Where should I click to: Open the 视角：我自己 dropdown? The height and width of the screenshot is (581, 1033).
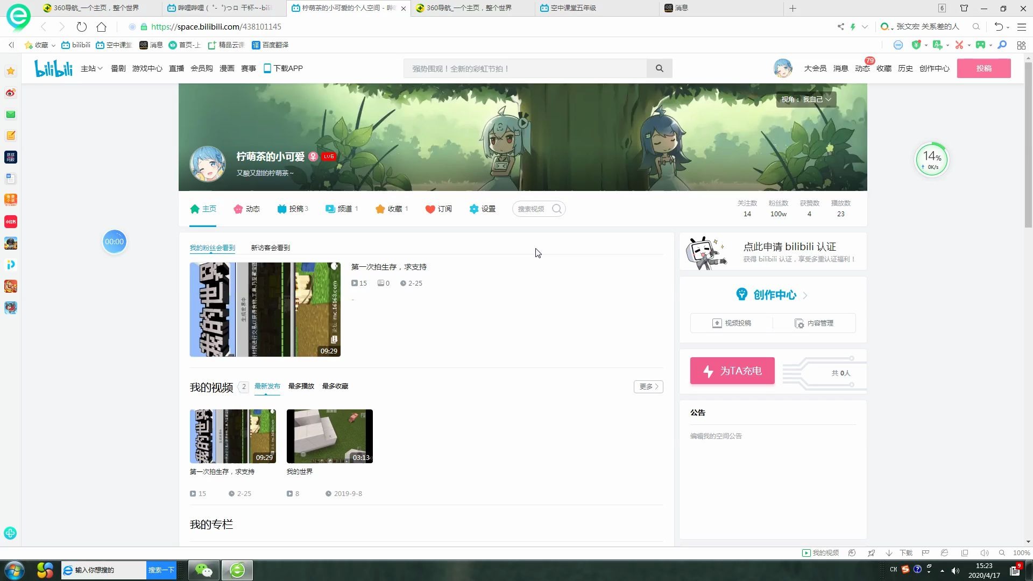(x=806, y=99)
